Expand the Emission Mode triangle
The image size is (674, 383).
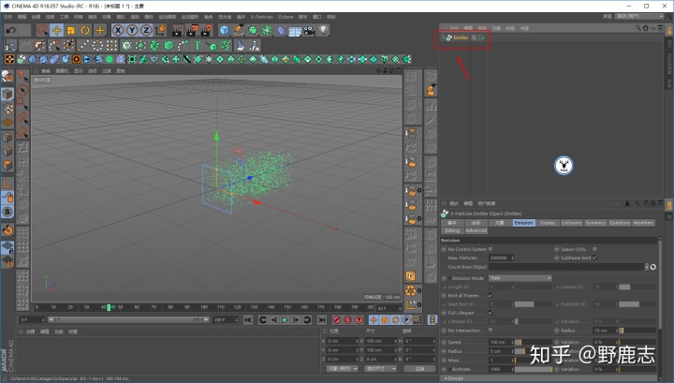pos(449,278)
